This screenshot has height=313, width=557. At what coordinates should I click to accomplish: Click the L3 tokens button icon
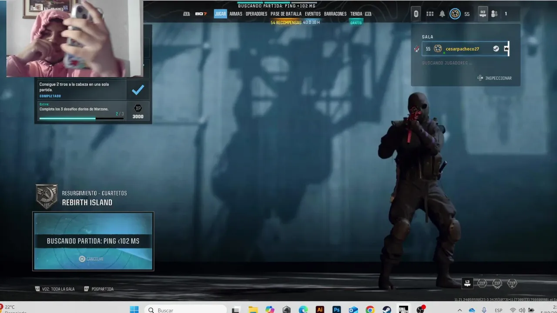pos(467,283)
